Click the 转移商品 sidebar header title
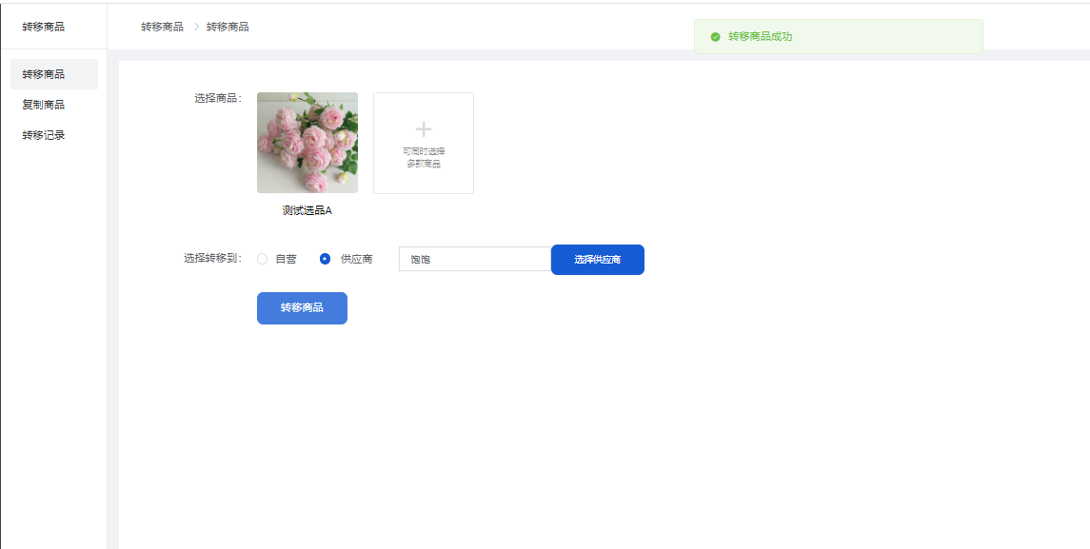Viewport: 1090px width, 549px height. pos(44,27)
